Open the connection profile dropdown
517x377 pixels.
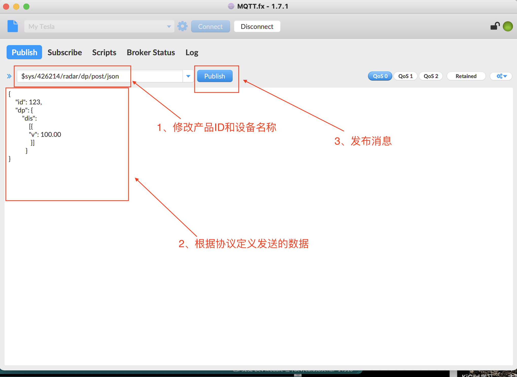pyautogui.click(x=169, y=26)
